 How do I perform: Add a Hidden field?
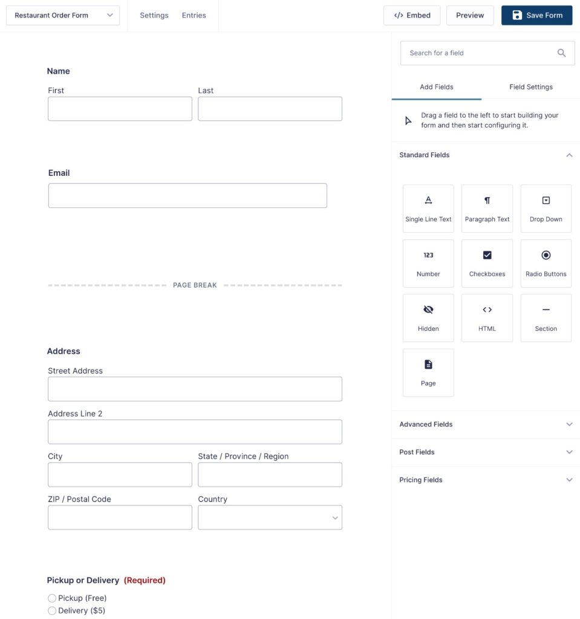point(428,317)
